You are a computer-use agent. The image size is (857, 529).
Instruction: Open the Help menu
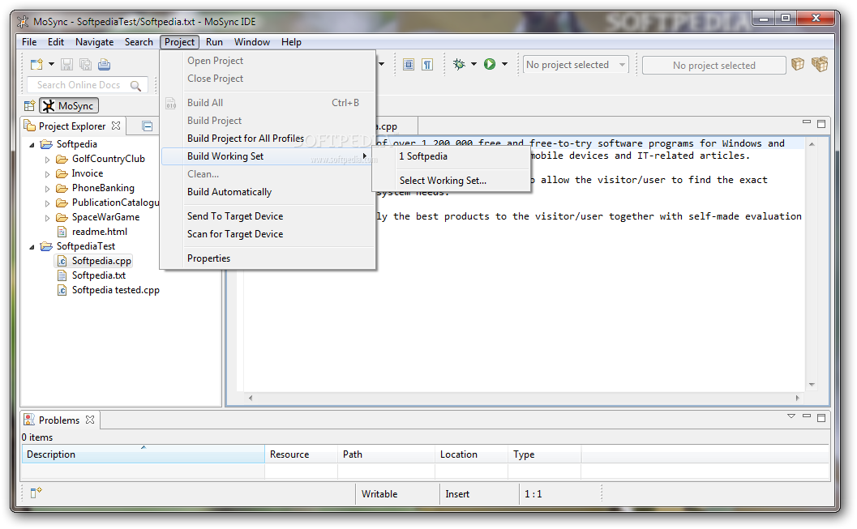coord(291,42)
